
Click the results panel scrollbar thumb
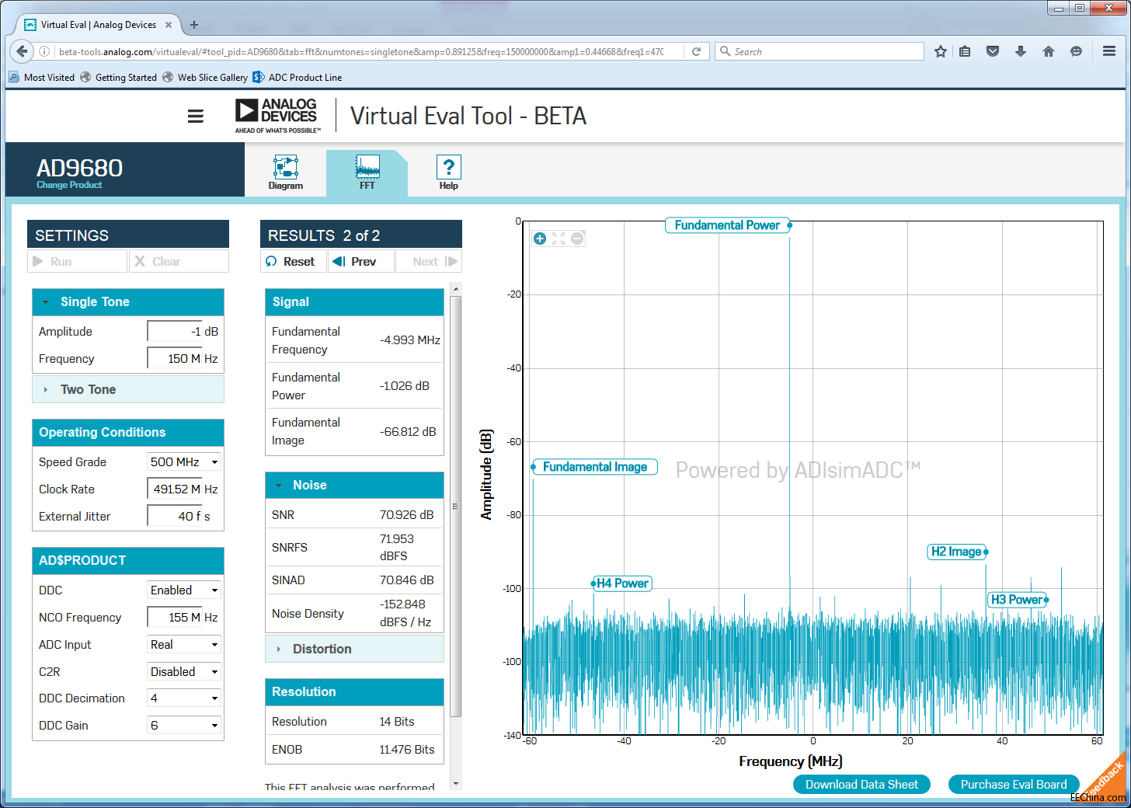point(456,507)
